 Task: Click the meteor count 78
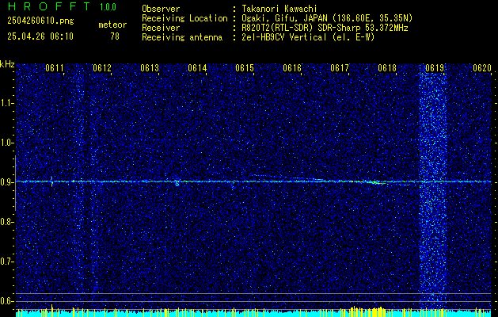pos(115,36)
